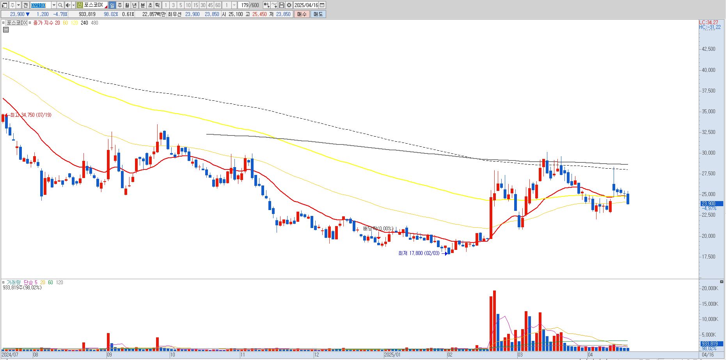The height and width of the screenshot is (360, 726).
Task: Click the small square marker before 포스코DX label
Action: coord(4,23)
